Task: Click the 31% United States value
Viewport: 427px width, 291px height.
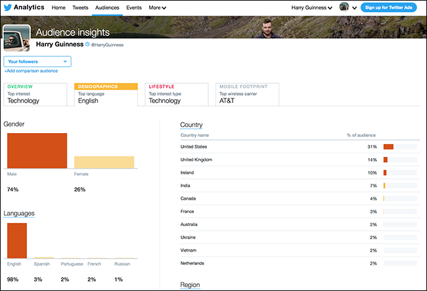Action: 372,147
